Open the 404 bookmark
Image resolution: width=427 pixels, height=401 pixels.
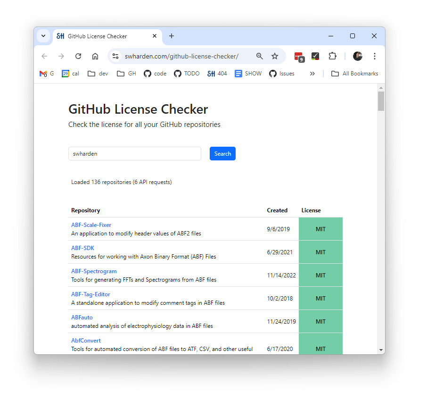[x=217, y=74]
